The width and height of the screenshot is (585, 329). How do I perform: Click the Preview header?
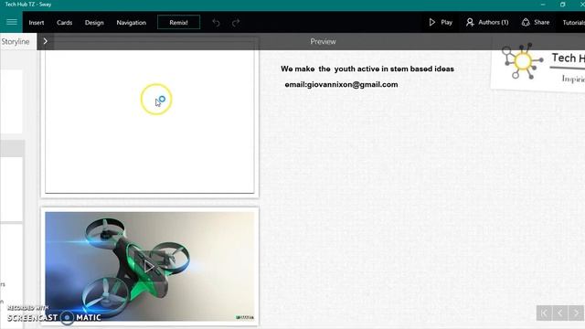[323, 41]
